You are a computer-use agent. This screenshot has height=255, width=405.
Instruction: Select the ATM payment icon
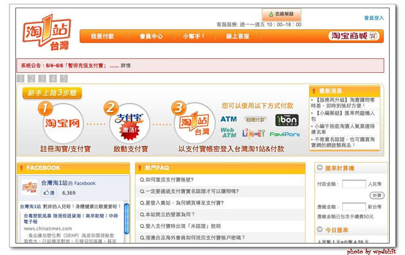pos(228,119)
